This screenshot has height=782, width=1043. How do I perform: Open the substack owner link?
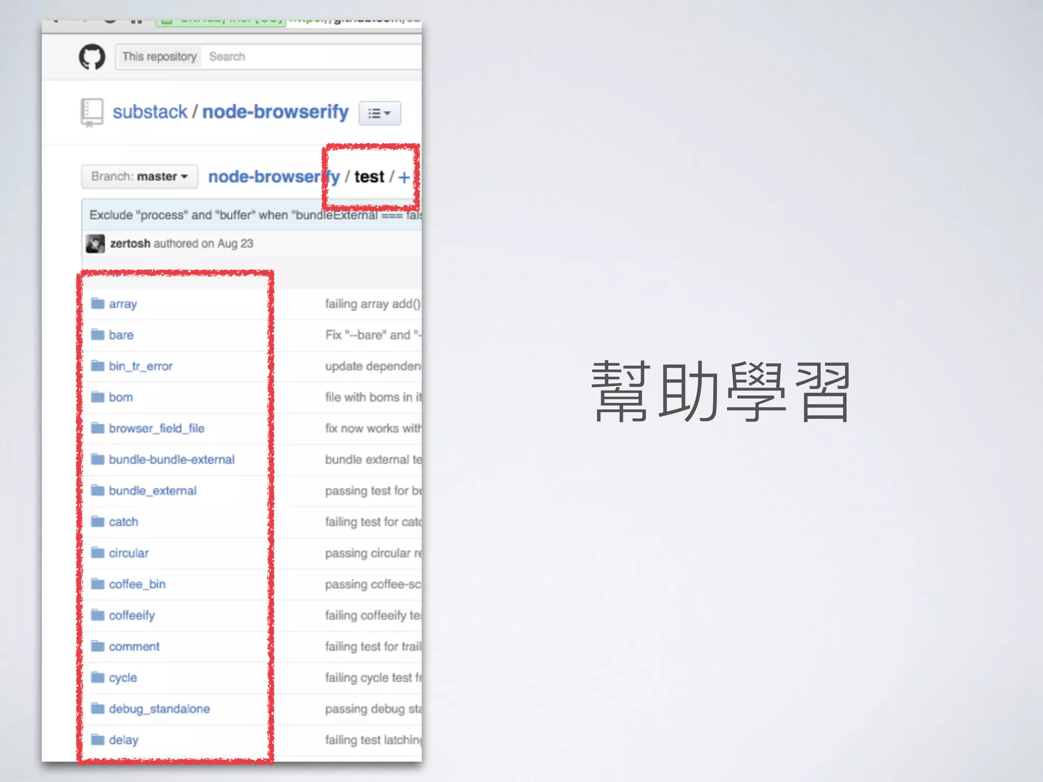[150, 112]
